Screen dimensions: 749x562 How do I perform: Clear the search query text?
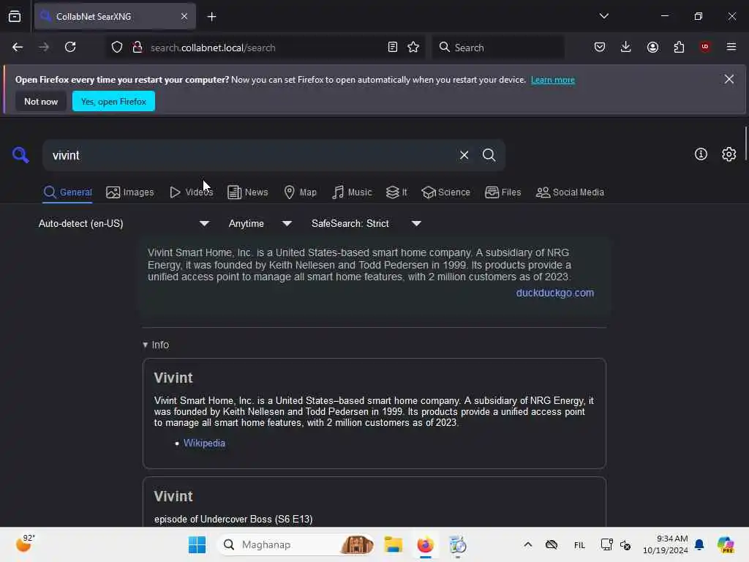tap(464, 155)
